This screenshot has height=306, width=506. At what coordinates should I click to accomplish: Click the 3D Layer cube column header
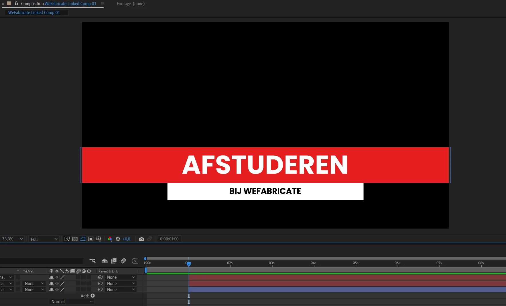pos(89,271)
